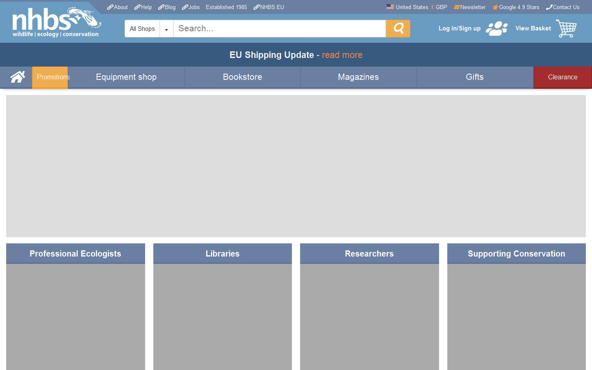Select the home icon in navigation bar
The height and width of the screenshot is (370, 592).
coord(16,77)
